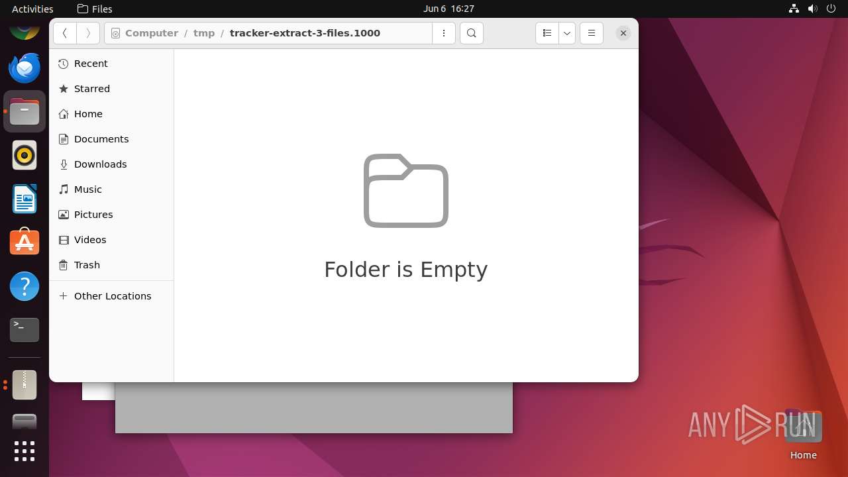The width and height of the screenshot is (848, 477).
Task: Show Applications grid in the dock
Action: pos(25,451)
